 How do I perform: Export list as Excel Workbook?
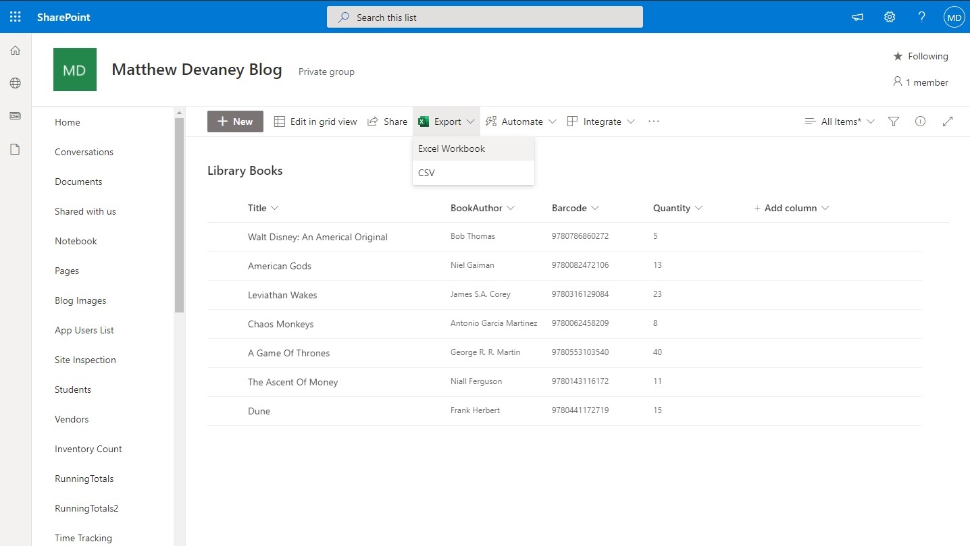tap(451, 148)
